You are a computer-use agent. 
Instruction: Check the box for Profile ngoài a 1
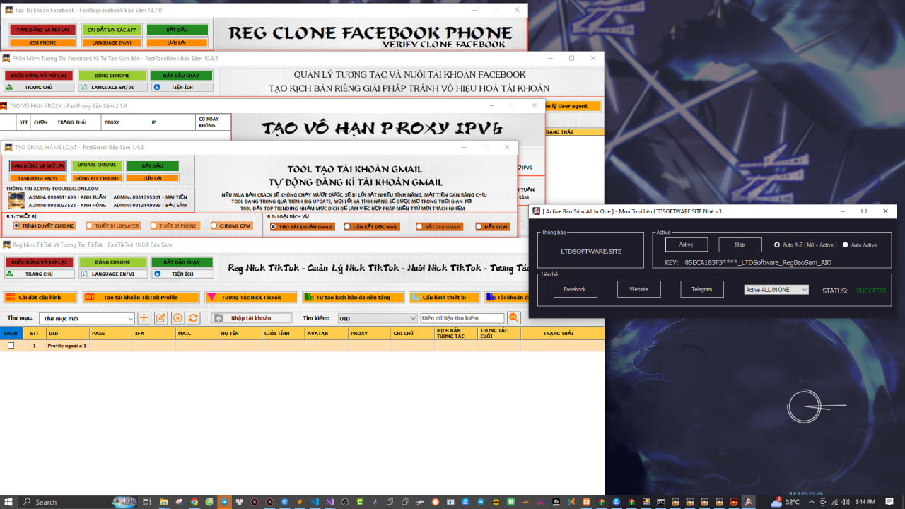[x=11, y=346]
